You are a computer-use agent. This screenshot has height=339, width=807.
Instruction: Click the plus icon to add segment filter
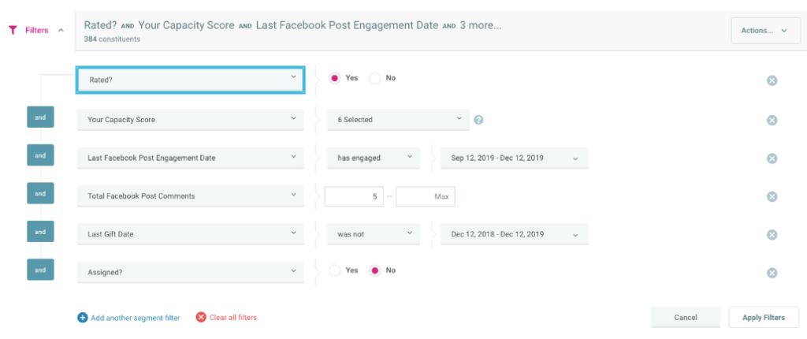click(x=83, y=318)
